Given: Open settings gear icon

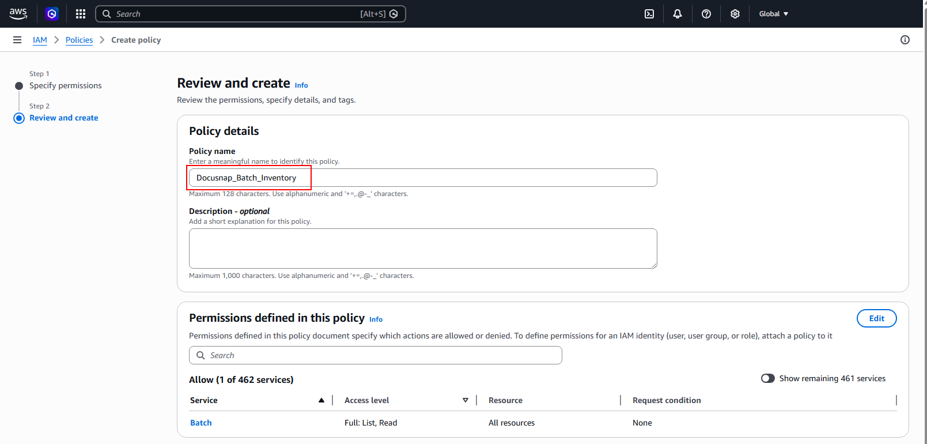Looking at the screenshot, I should coord(735,14).
